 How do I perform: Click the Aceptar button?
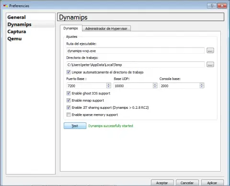point(162,183)
